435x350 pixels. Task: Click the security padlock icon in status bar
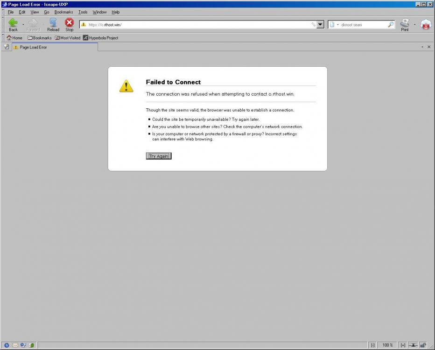[x=423, y=345]
